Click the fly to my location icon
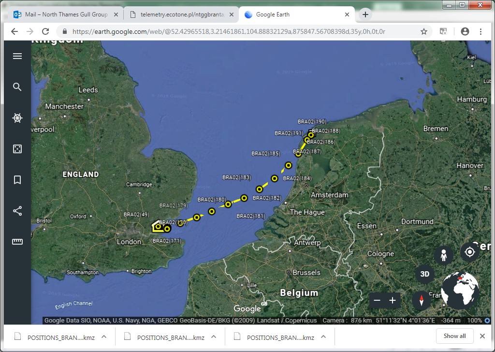Viewport: 495px width, 352px height. tap(470, 252)
